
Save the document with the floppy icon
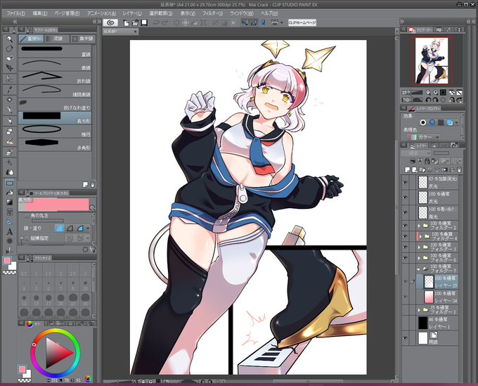point(144,22)
